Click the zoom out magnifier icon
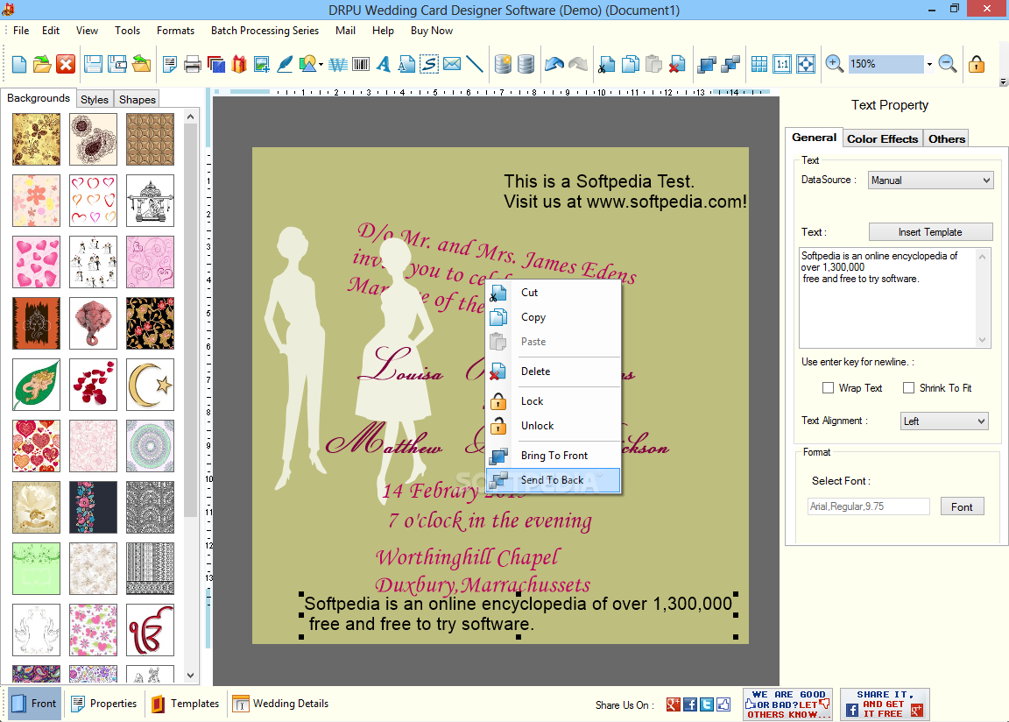This screenshot has height=722, width=1009. 947,64
